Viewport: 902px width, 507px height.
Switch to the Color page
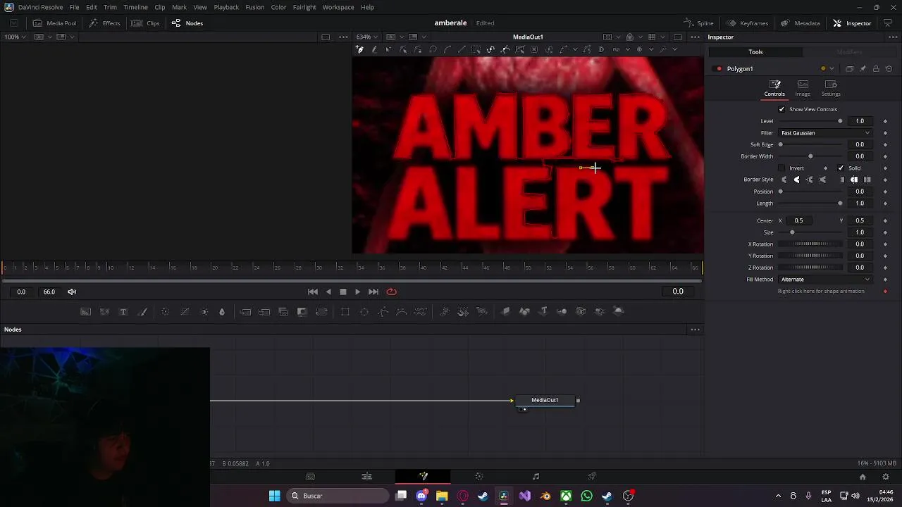(479, 477)
